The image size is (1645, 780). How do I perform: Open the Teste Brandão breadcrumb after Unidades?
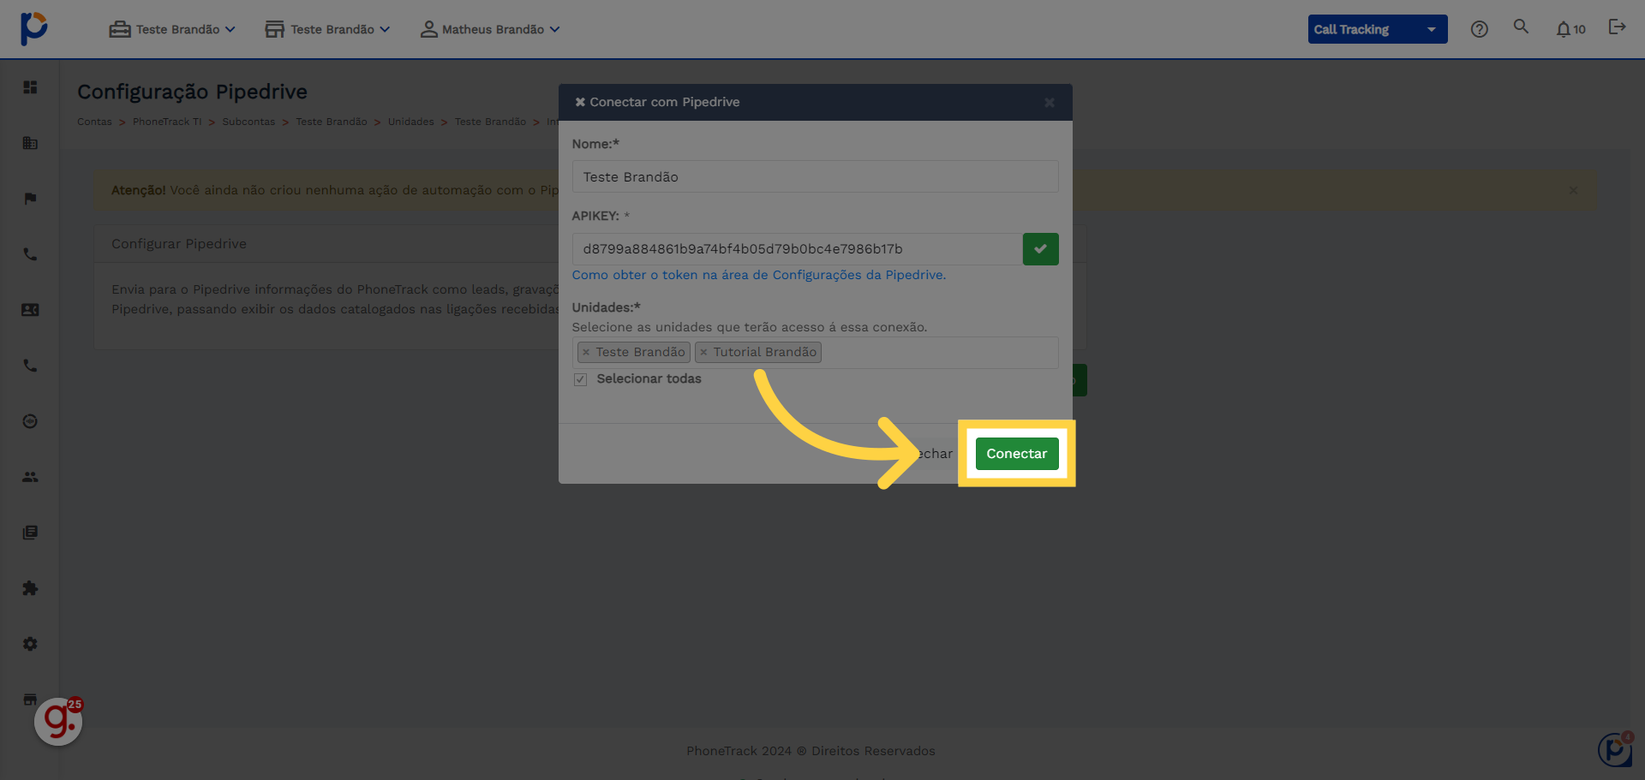pos(490,122)
